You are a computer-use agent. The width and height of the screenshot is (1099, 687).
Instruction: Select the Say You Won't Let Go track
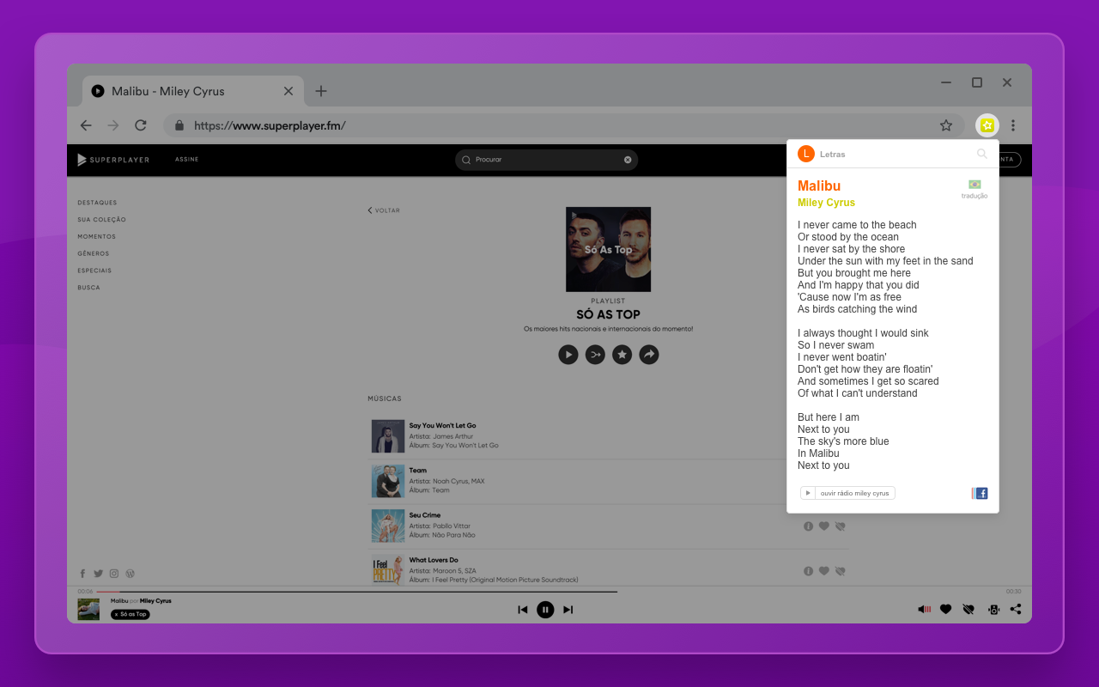click(x=442, y=426)
